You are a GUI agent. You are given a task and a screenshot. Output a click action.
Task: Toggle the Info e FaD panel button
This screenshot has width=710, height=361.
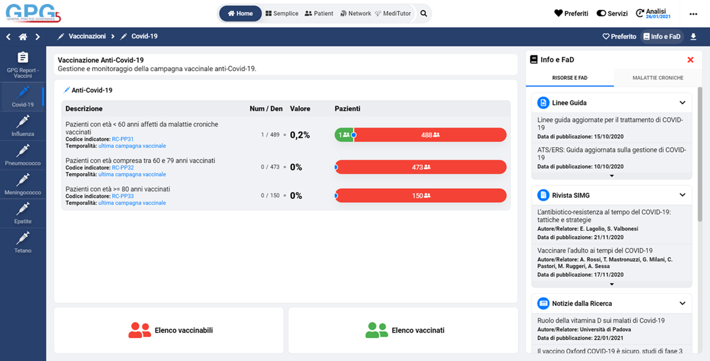[x=661, y=37]
